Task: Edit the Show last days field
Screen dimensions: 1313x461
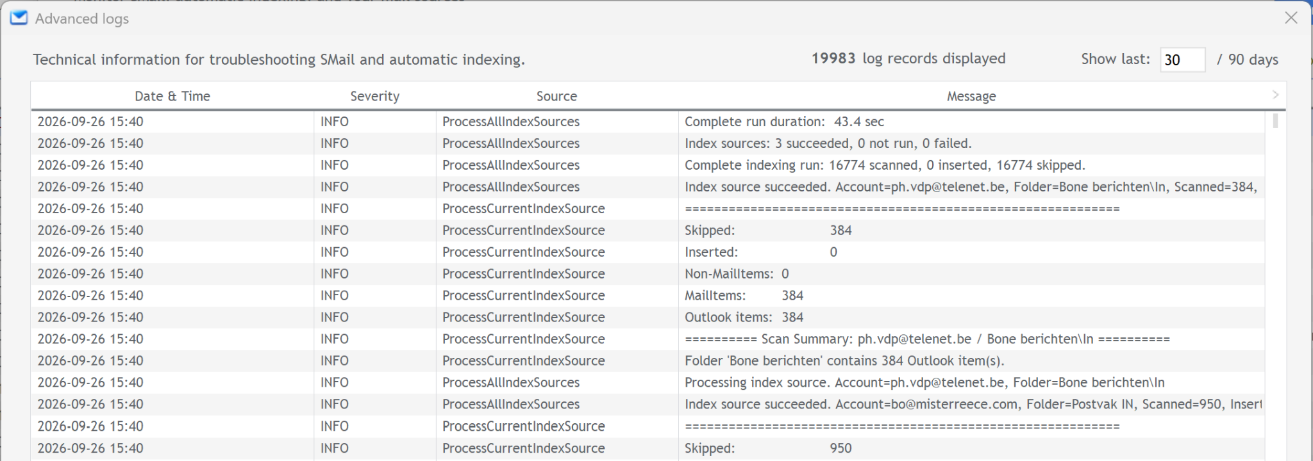Action: coord(1182,60)
